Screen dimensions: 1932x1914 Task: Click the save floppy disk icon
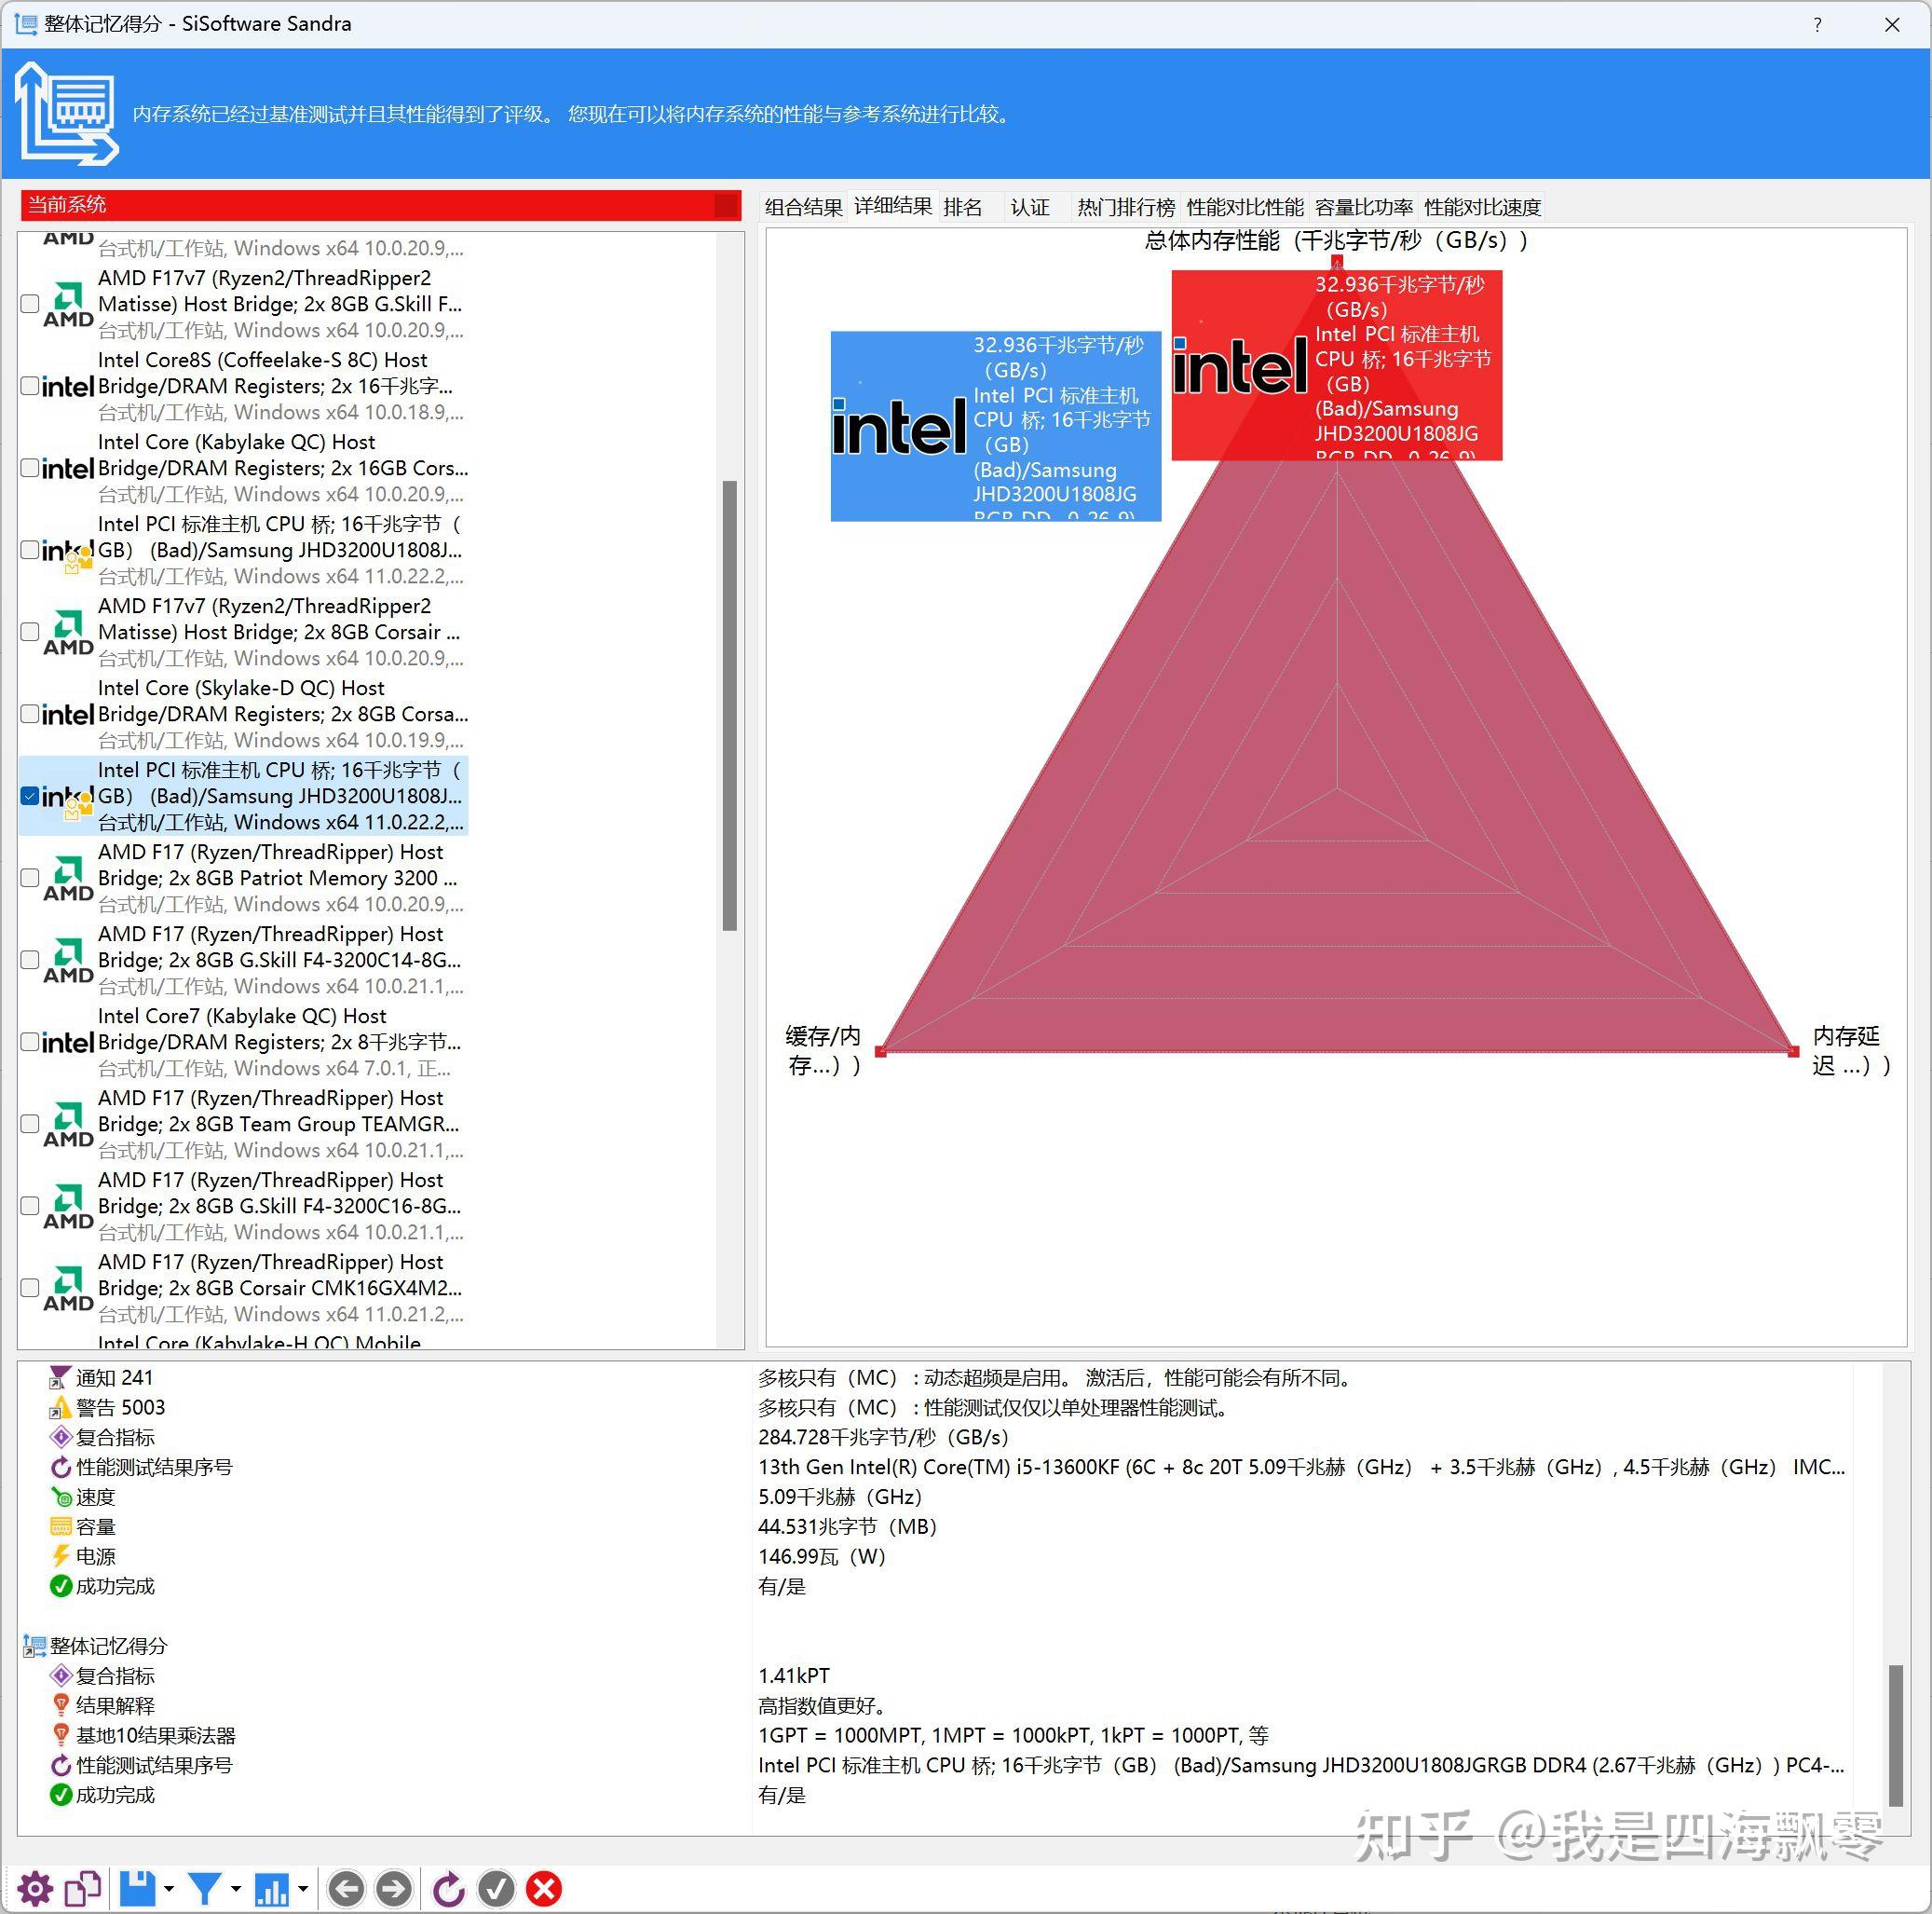point(138,1888)
